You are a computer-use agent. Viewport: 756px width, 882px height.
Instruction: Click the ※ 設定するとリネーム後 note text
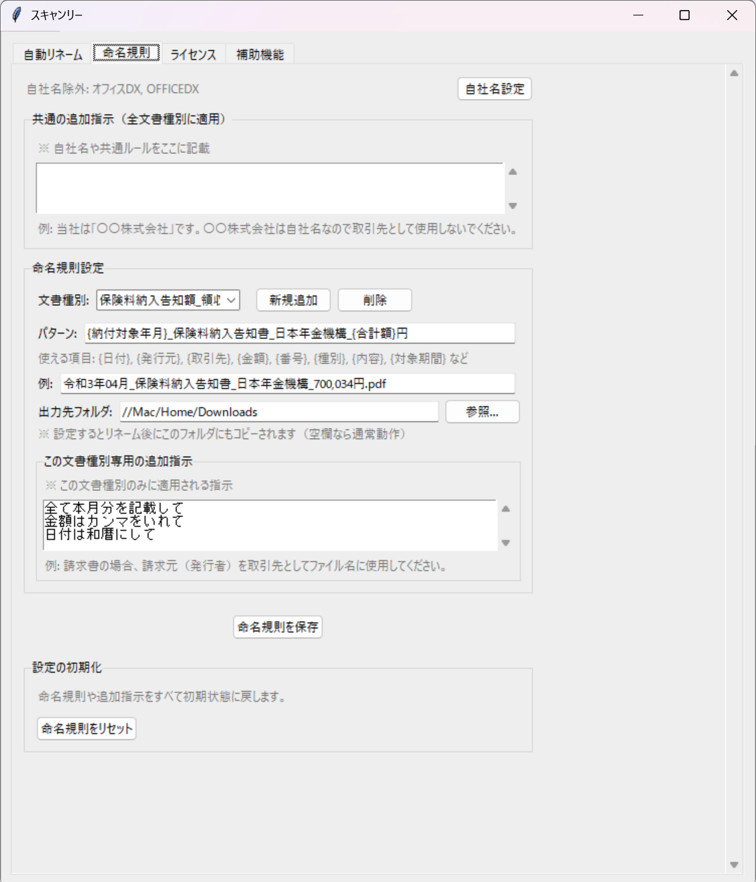click(222, 434)
